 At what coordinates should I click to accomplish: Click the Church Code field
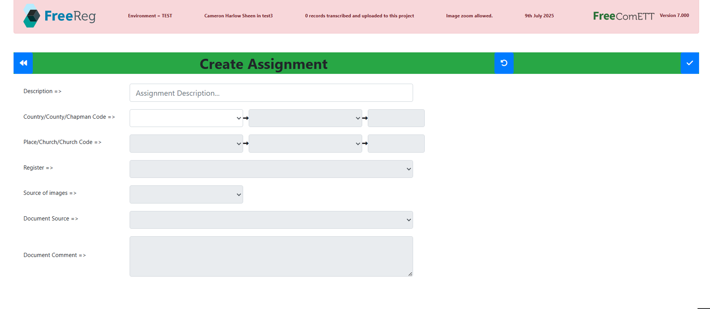click(x=396, y=144)
